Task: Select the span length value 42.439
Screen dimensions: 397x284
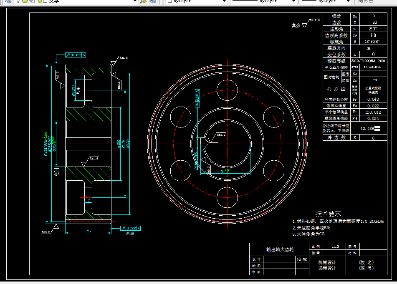Action: (x=367, y=128)
